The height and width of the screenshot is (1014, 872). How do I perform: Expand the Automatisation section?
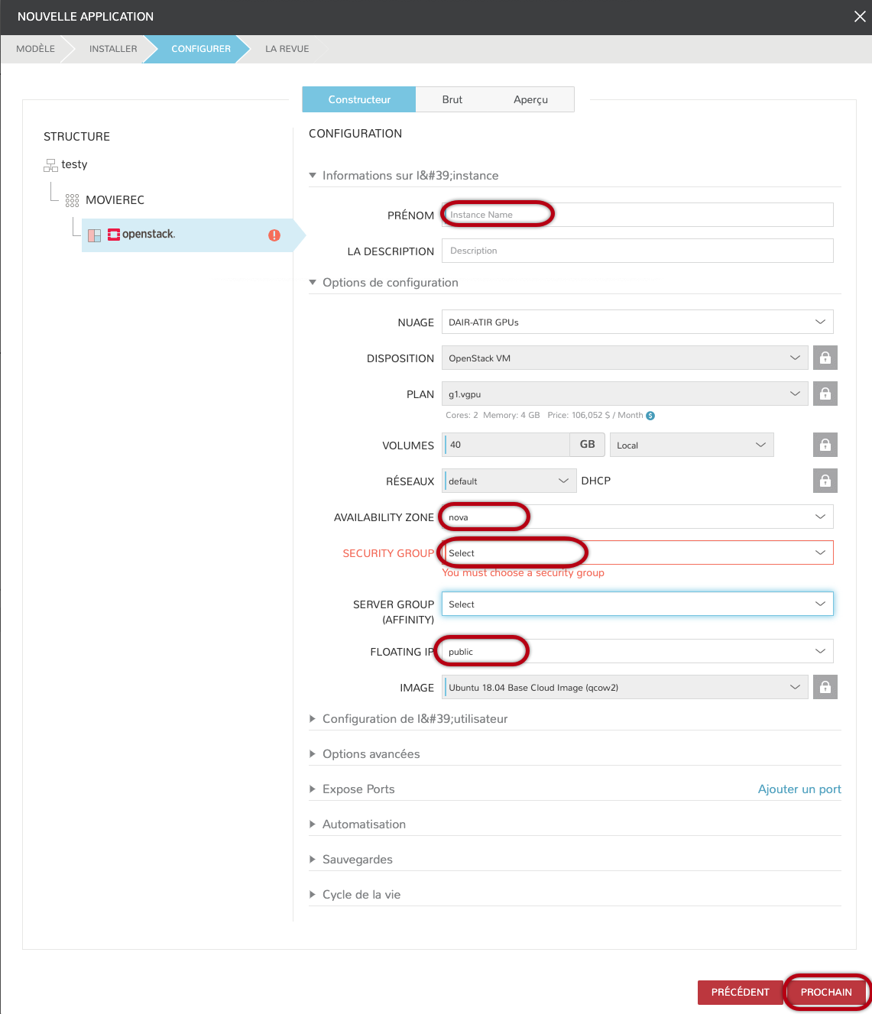(364, 824)
